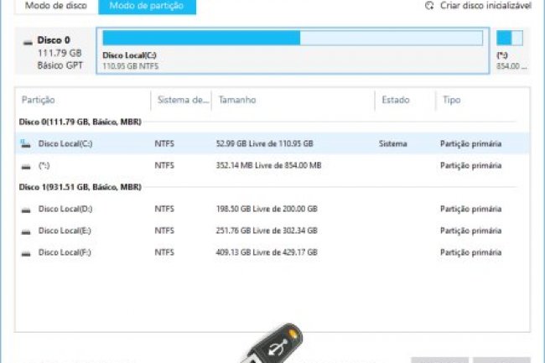This screenshot has height=363, width=545.
Task: Collapse the Disco 0 (111.79 GB) group
Action: click(80, 122)
